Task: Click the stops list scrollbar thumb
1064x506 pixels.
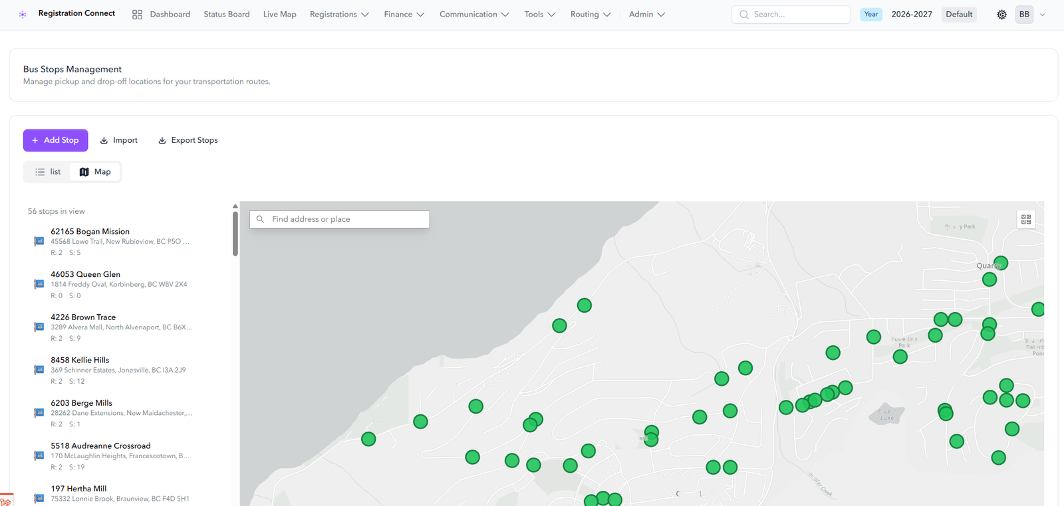Action: (x=235, y=234)
